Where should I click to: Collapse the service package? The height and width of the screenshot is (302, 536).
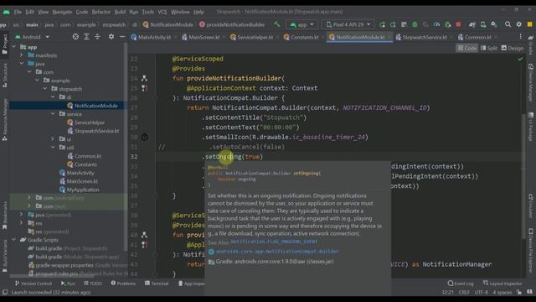pos(53,114)
